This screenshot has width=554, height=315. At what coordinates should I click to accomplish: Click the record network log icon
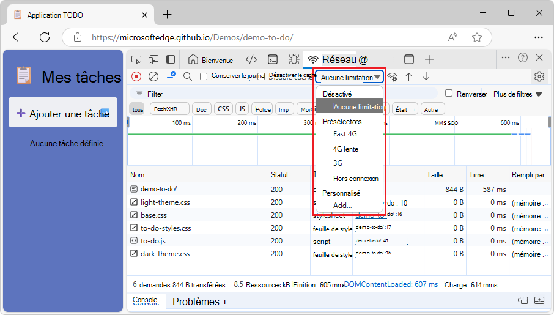pos(136,76)
